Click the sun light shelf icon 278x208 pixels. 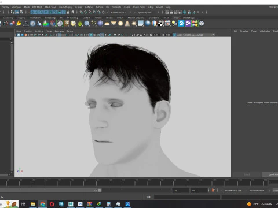tap(134, 24)
